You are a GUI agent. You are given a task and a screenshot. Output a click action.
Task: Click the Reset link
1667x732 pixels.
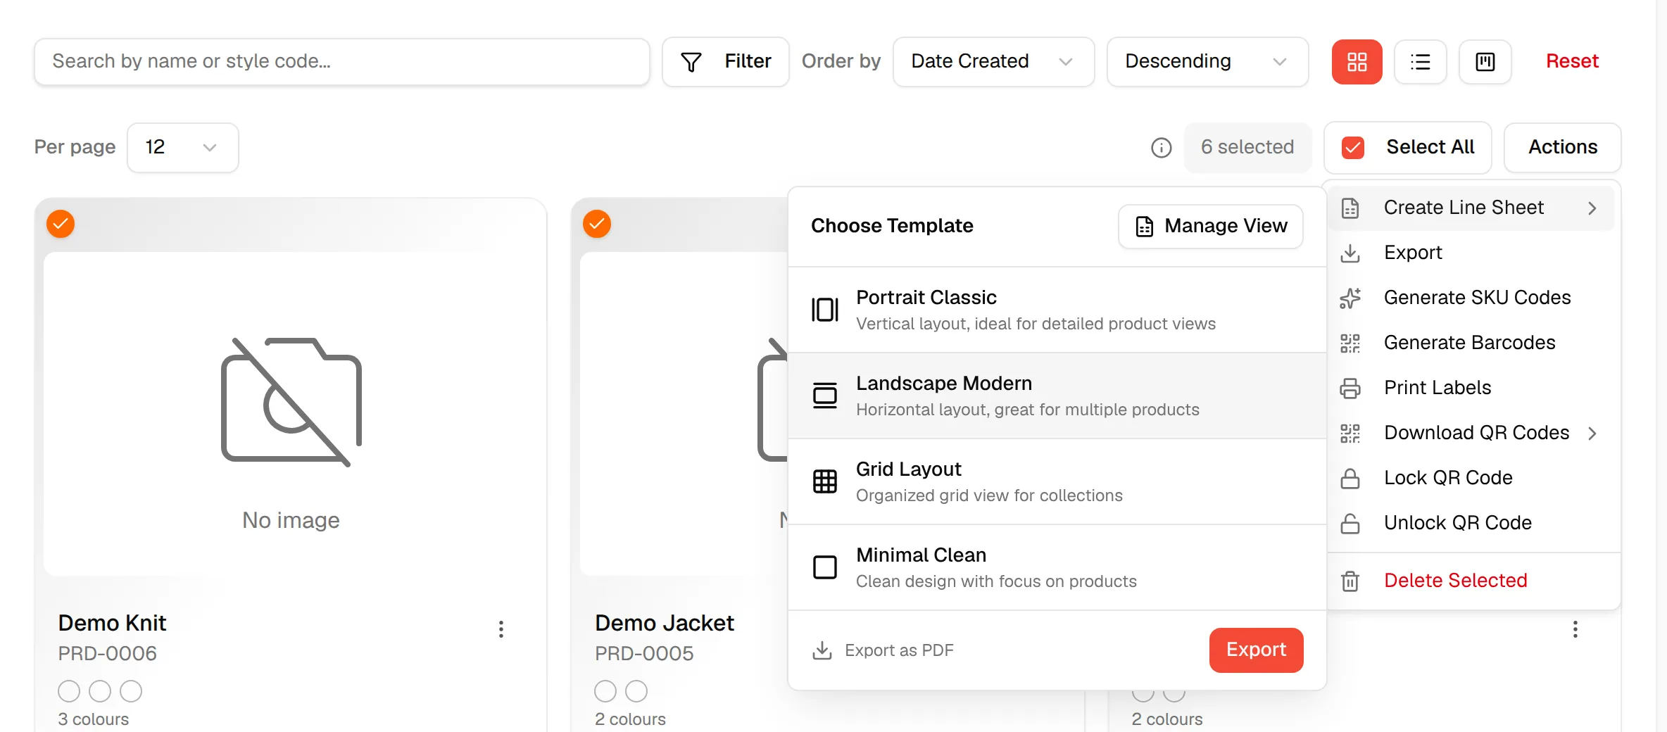[x=1572, y=61]
